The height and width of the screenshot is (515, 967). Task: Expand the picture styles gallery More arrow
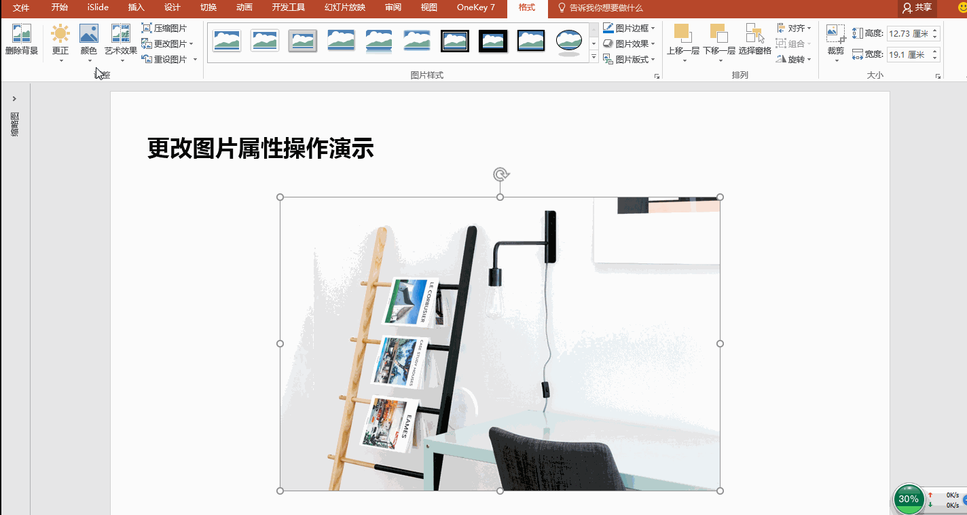click(x=594, y=58)
